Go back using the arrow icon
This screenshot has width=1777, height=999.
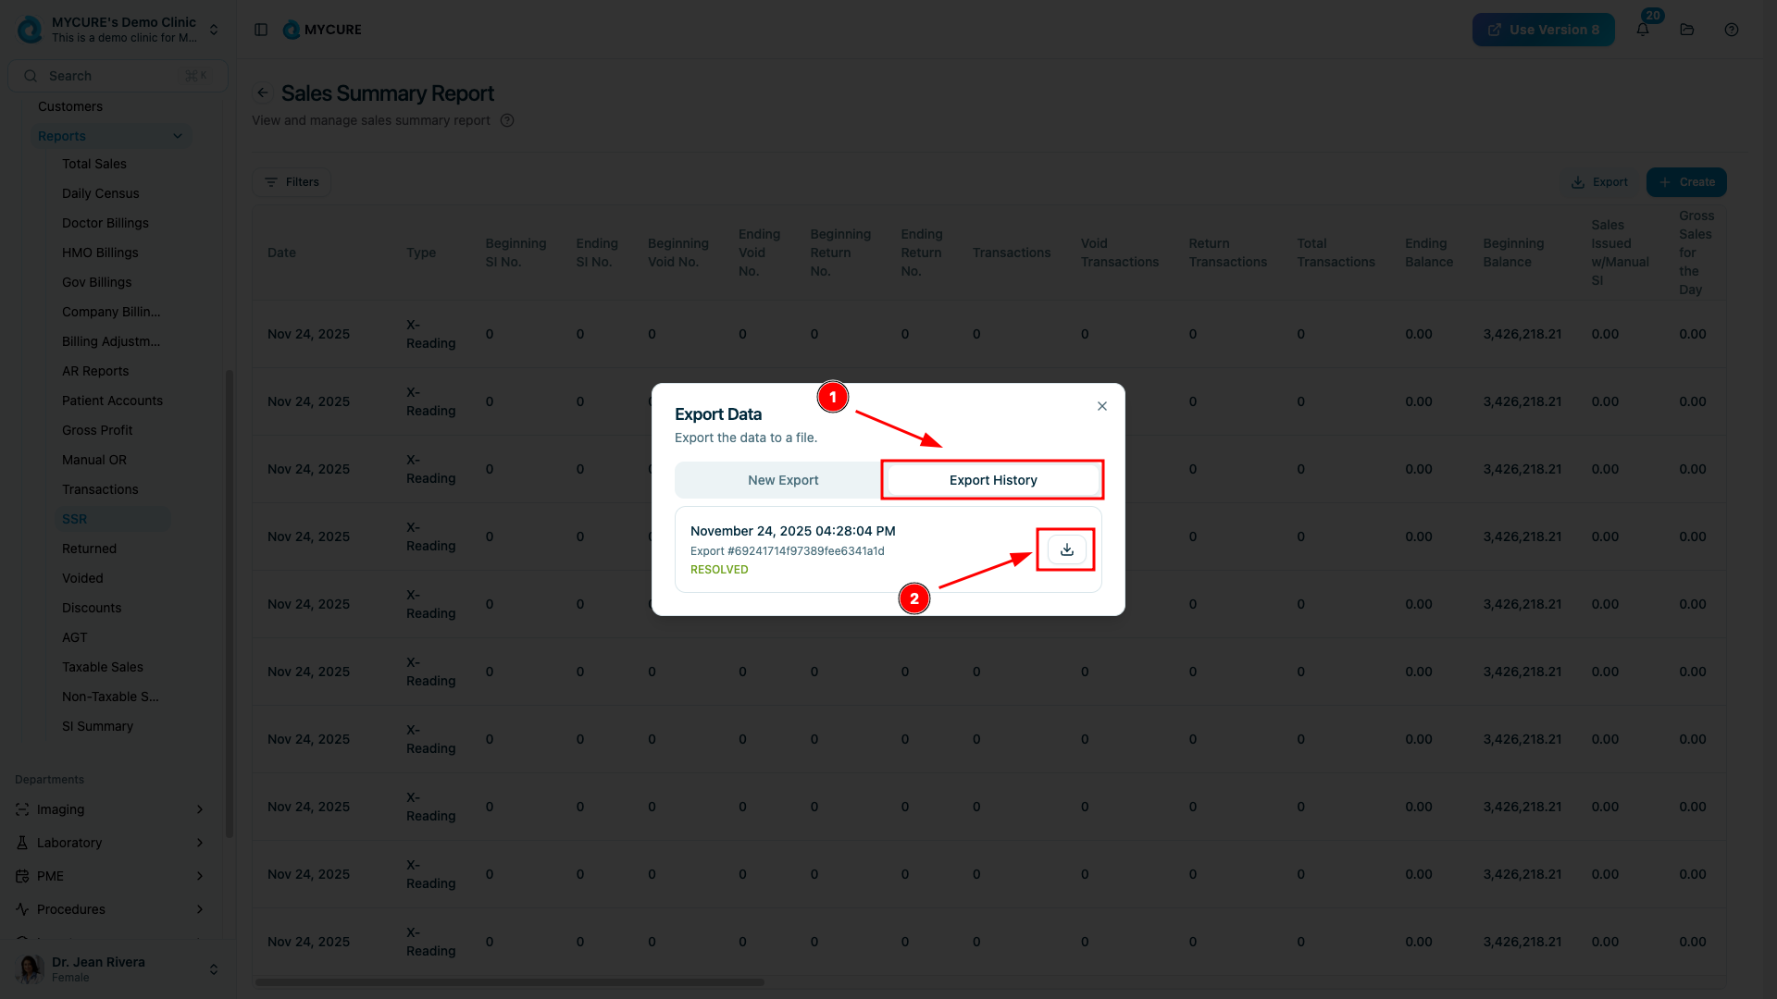coord(263,92)
